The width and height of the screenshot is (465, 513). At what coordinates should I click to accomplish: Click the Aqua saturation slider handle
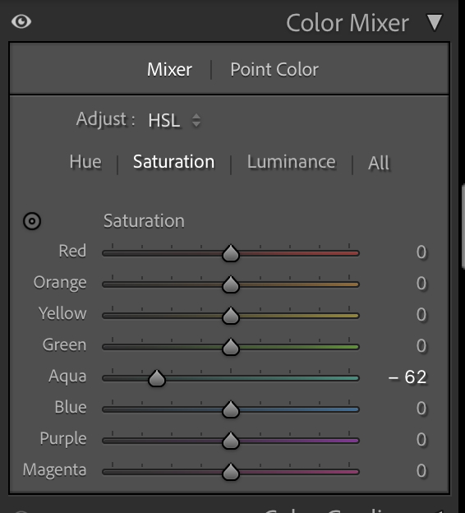tap(157, 378)
